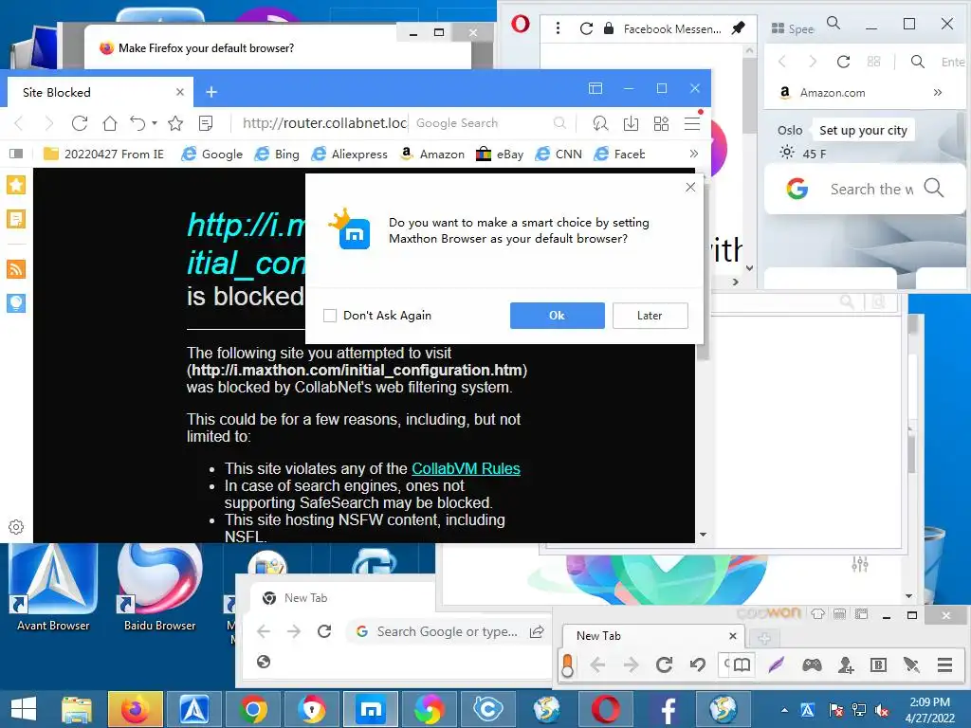Pin the Facebook Messenger panel in Opera

pos(738,28)
